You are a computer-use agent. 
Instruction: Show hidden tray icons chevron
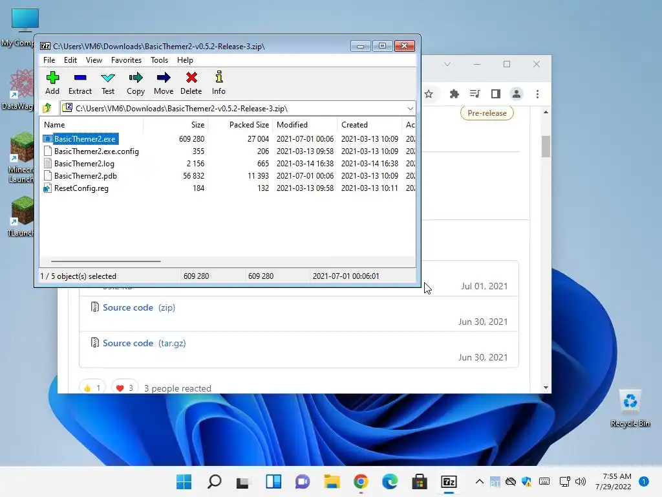[x=480, y=481]
